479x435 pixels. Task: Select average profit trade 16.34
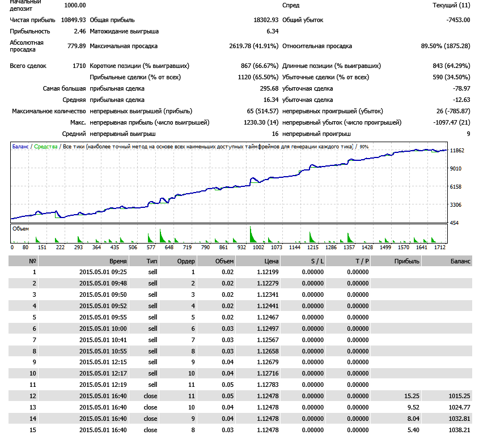click(x=270, y=100)
